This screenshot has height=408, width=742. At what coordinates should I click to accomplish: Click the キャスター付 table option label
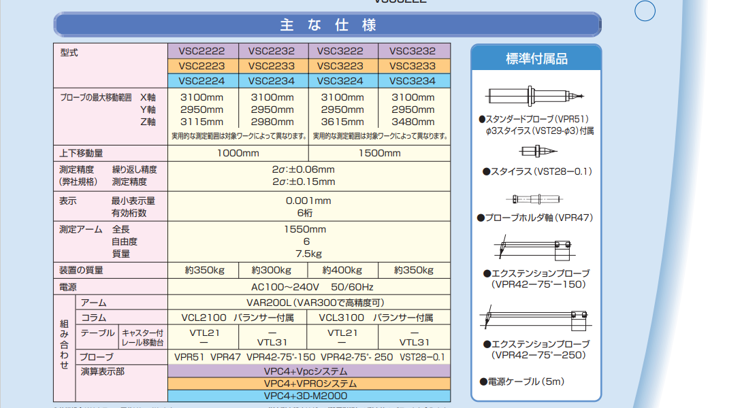pos(142,333)
